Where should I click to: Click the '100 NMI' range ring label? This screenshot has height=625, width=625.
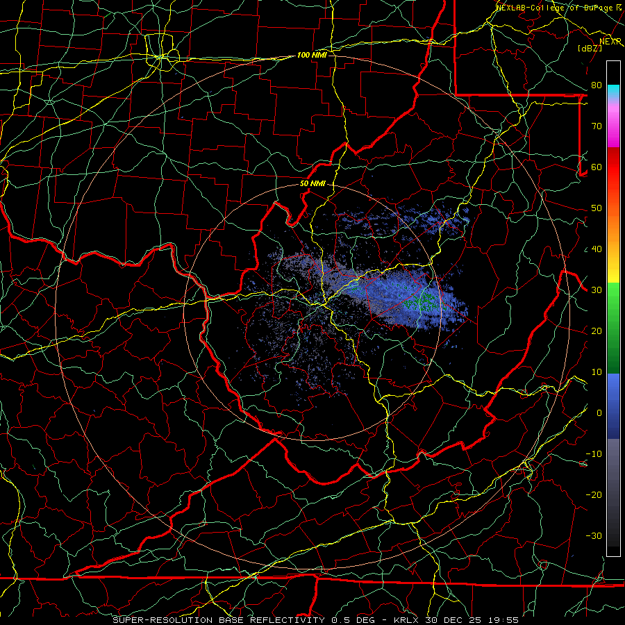point(312,55)
